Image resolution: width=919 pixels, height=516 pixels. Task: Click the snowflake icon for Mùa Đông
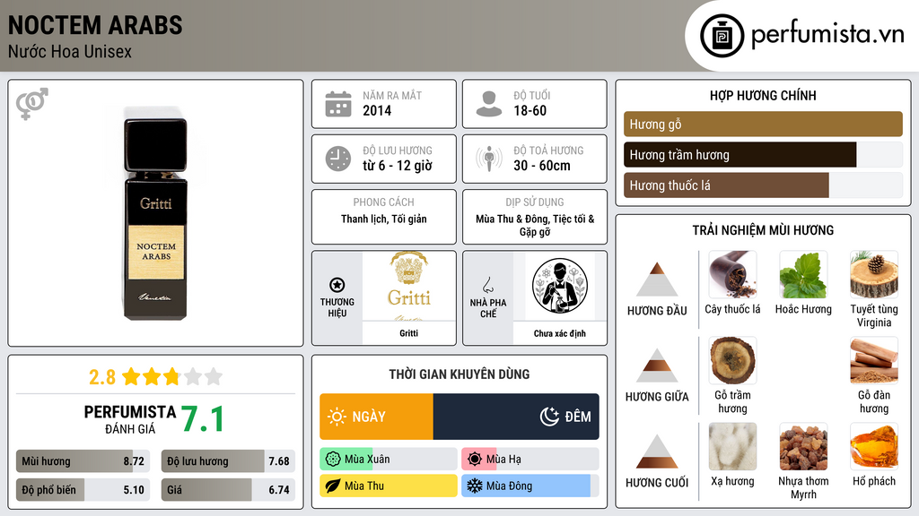point(475,486)
